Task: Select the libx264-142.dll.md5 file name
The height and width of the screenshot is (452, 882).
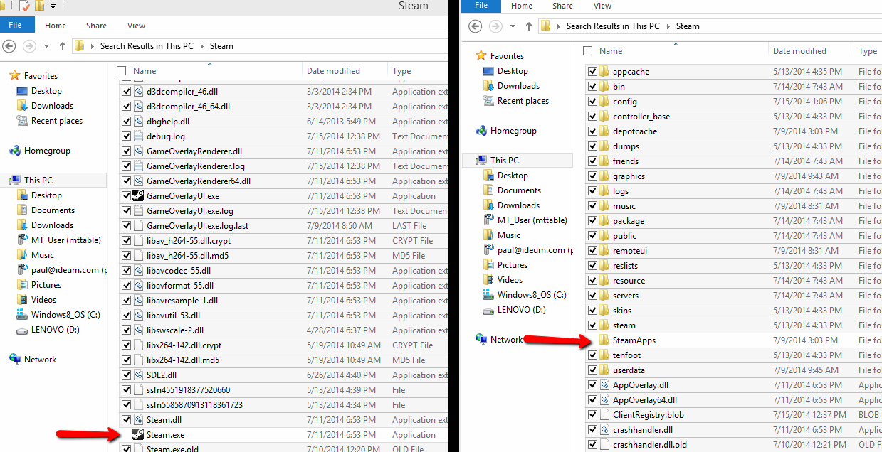Action: click(183, 360)
